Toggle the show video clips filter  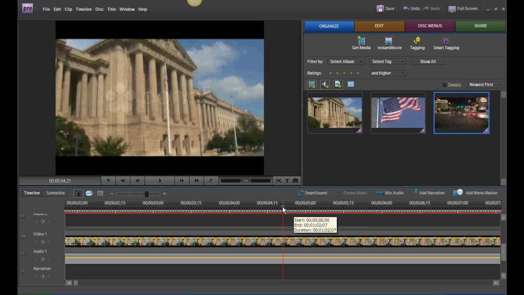pos(312,84)
